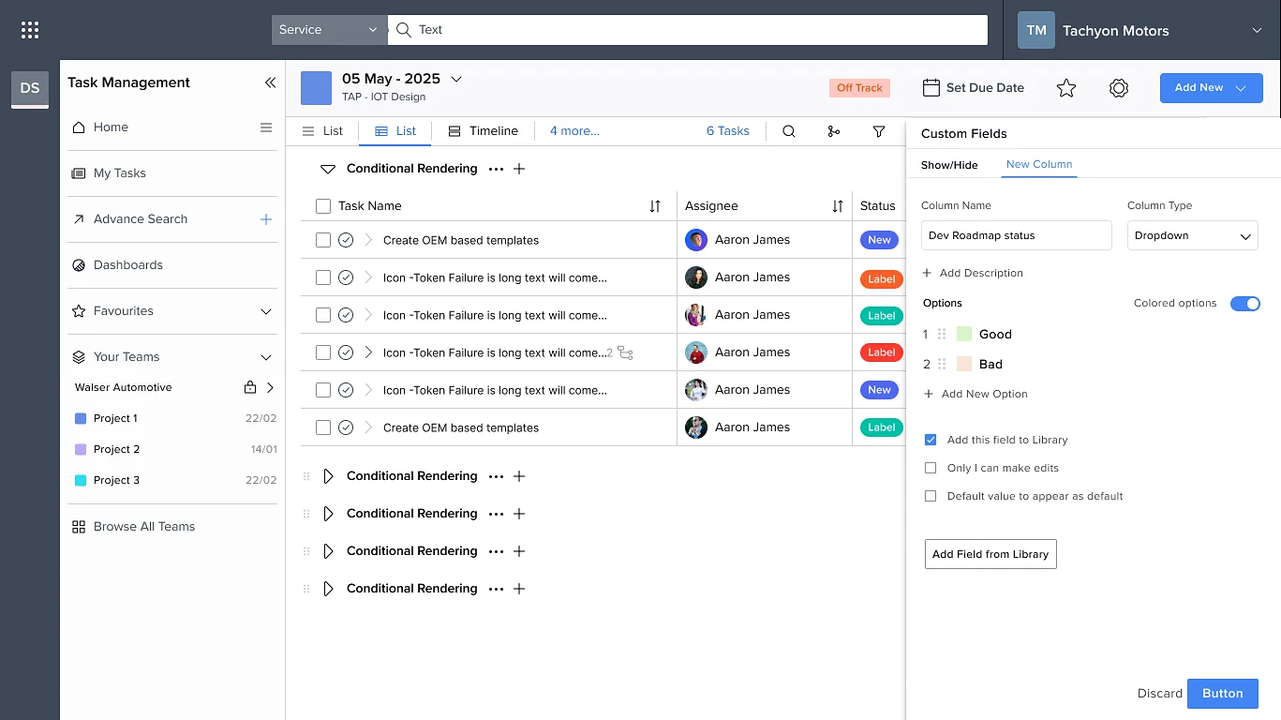Star this project as favourite
This screenshot has width=1281, height=720.
coord(1066,88)
